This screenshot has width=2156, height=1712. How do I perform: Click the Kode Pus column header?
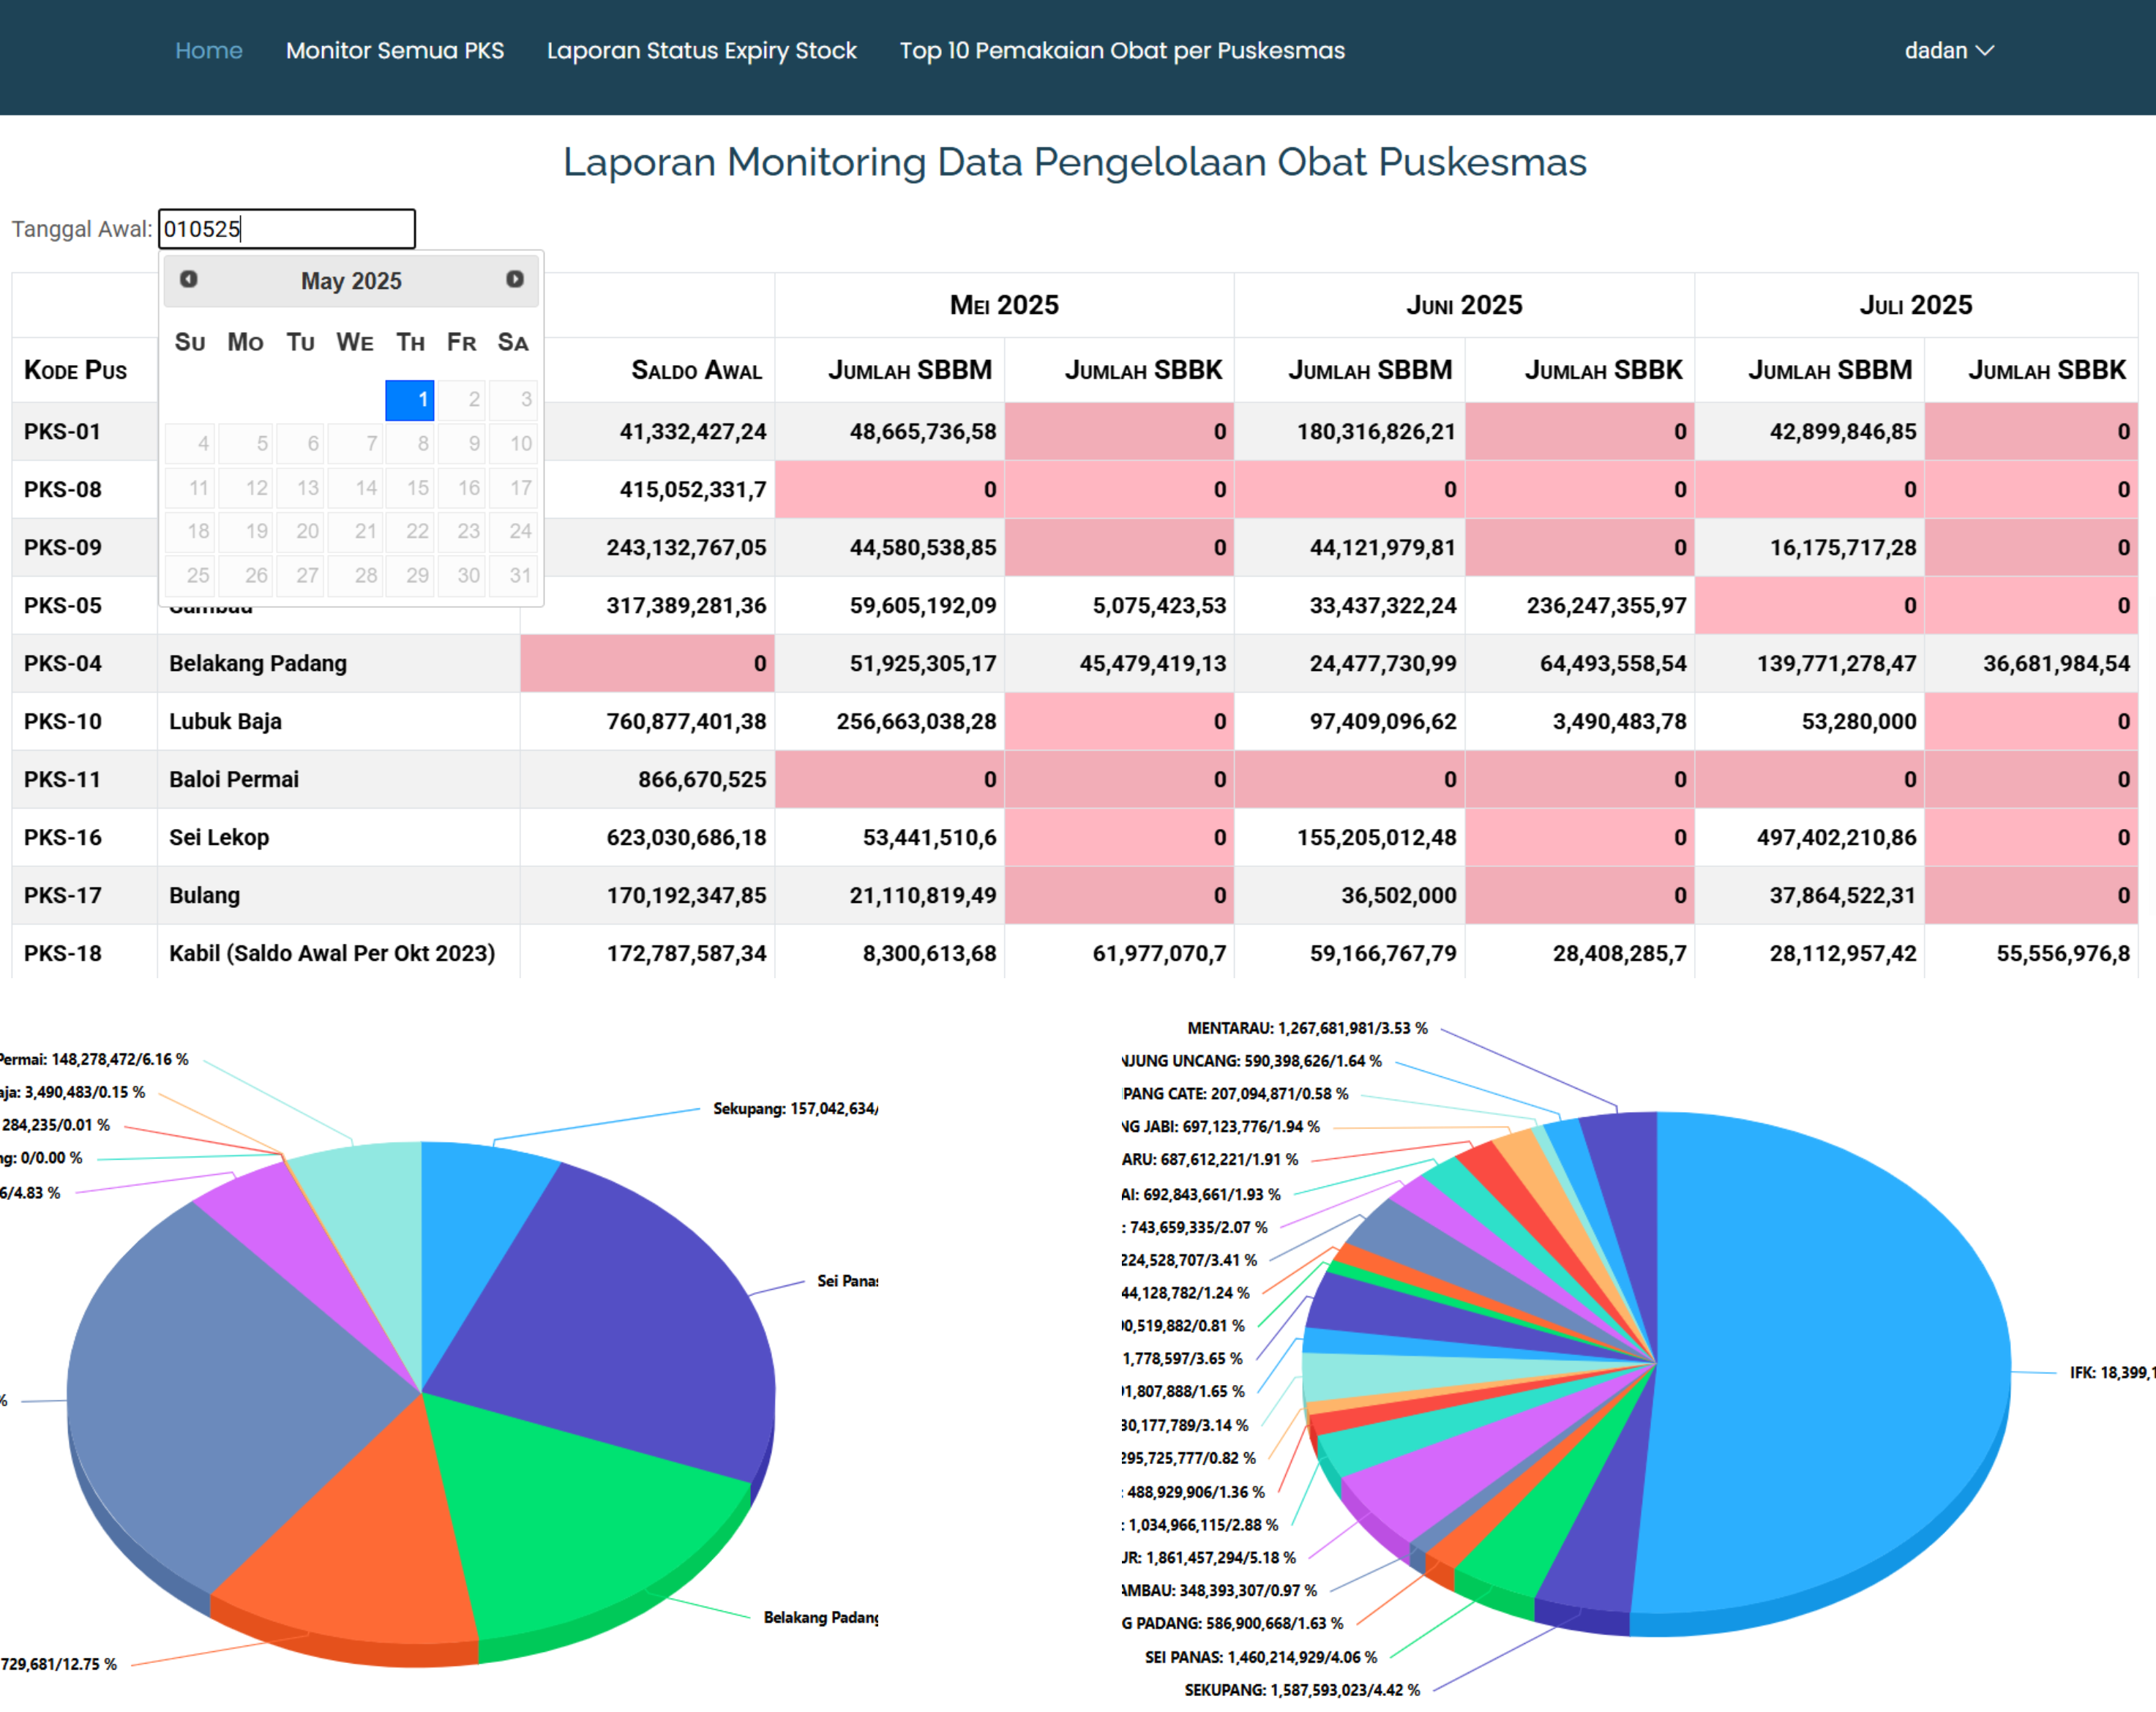76,369
